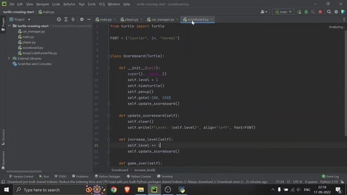The height and width of the screenshot is (195, 347).
Task: Click the Debug bug icon
Action: coord(306,12)
